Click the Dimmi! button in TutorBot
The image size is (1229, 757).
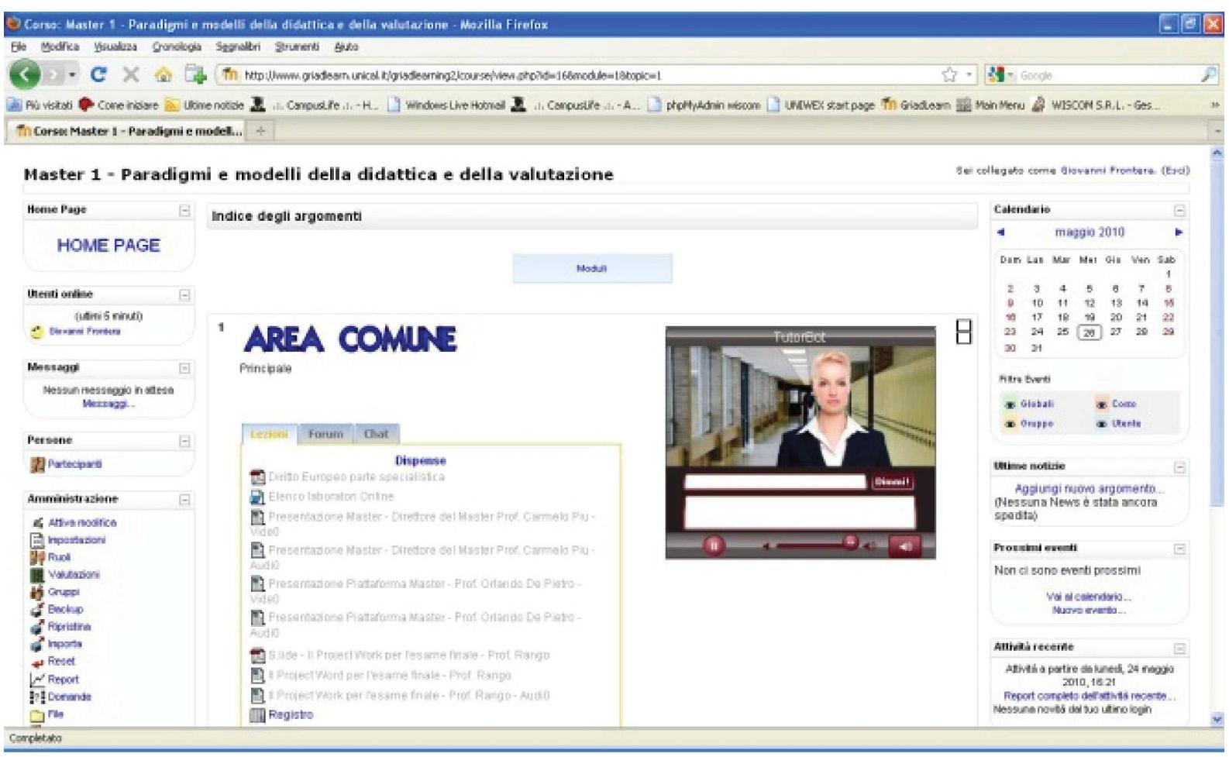[893, 482]
